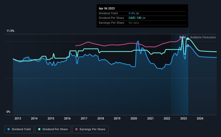Click the Past label on chart
221x137 pixels.
pos(183,37)
